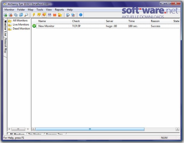Click the red stop toolbar icon
The height and width of the screenshot is (143, 184).
55,15
